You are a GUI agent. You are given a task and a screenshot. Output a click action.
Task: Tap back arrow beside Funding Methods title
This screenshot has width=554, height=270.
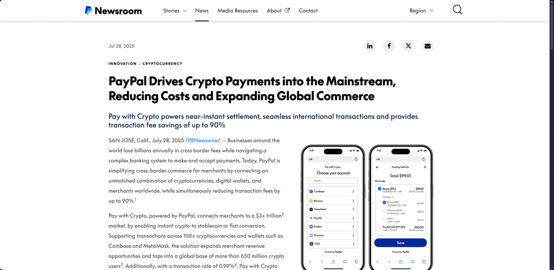[x=377, y=167]
